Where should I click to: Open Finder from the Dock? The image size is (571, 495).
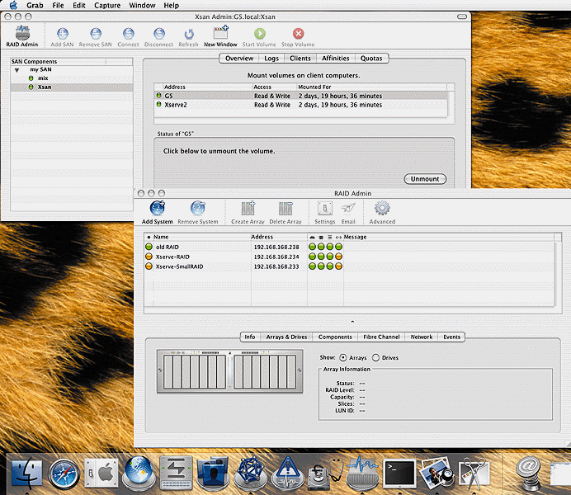point(26,474)
